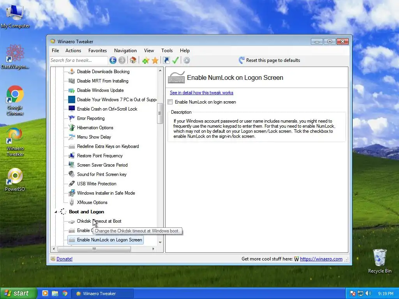The image size is (399, 299).
Task: Click the tree vertical scrollbar thumb
Action: point(160,113)
